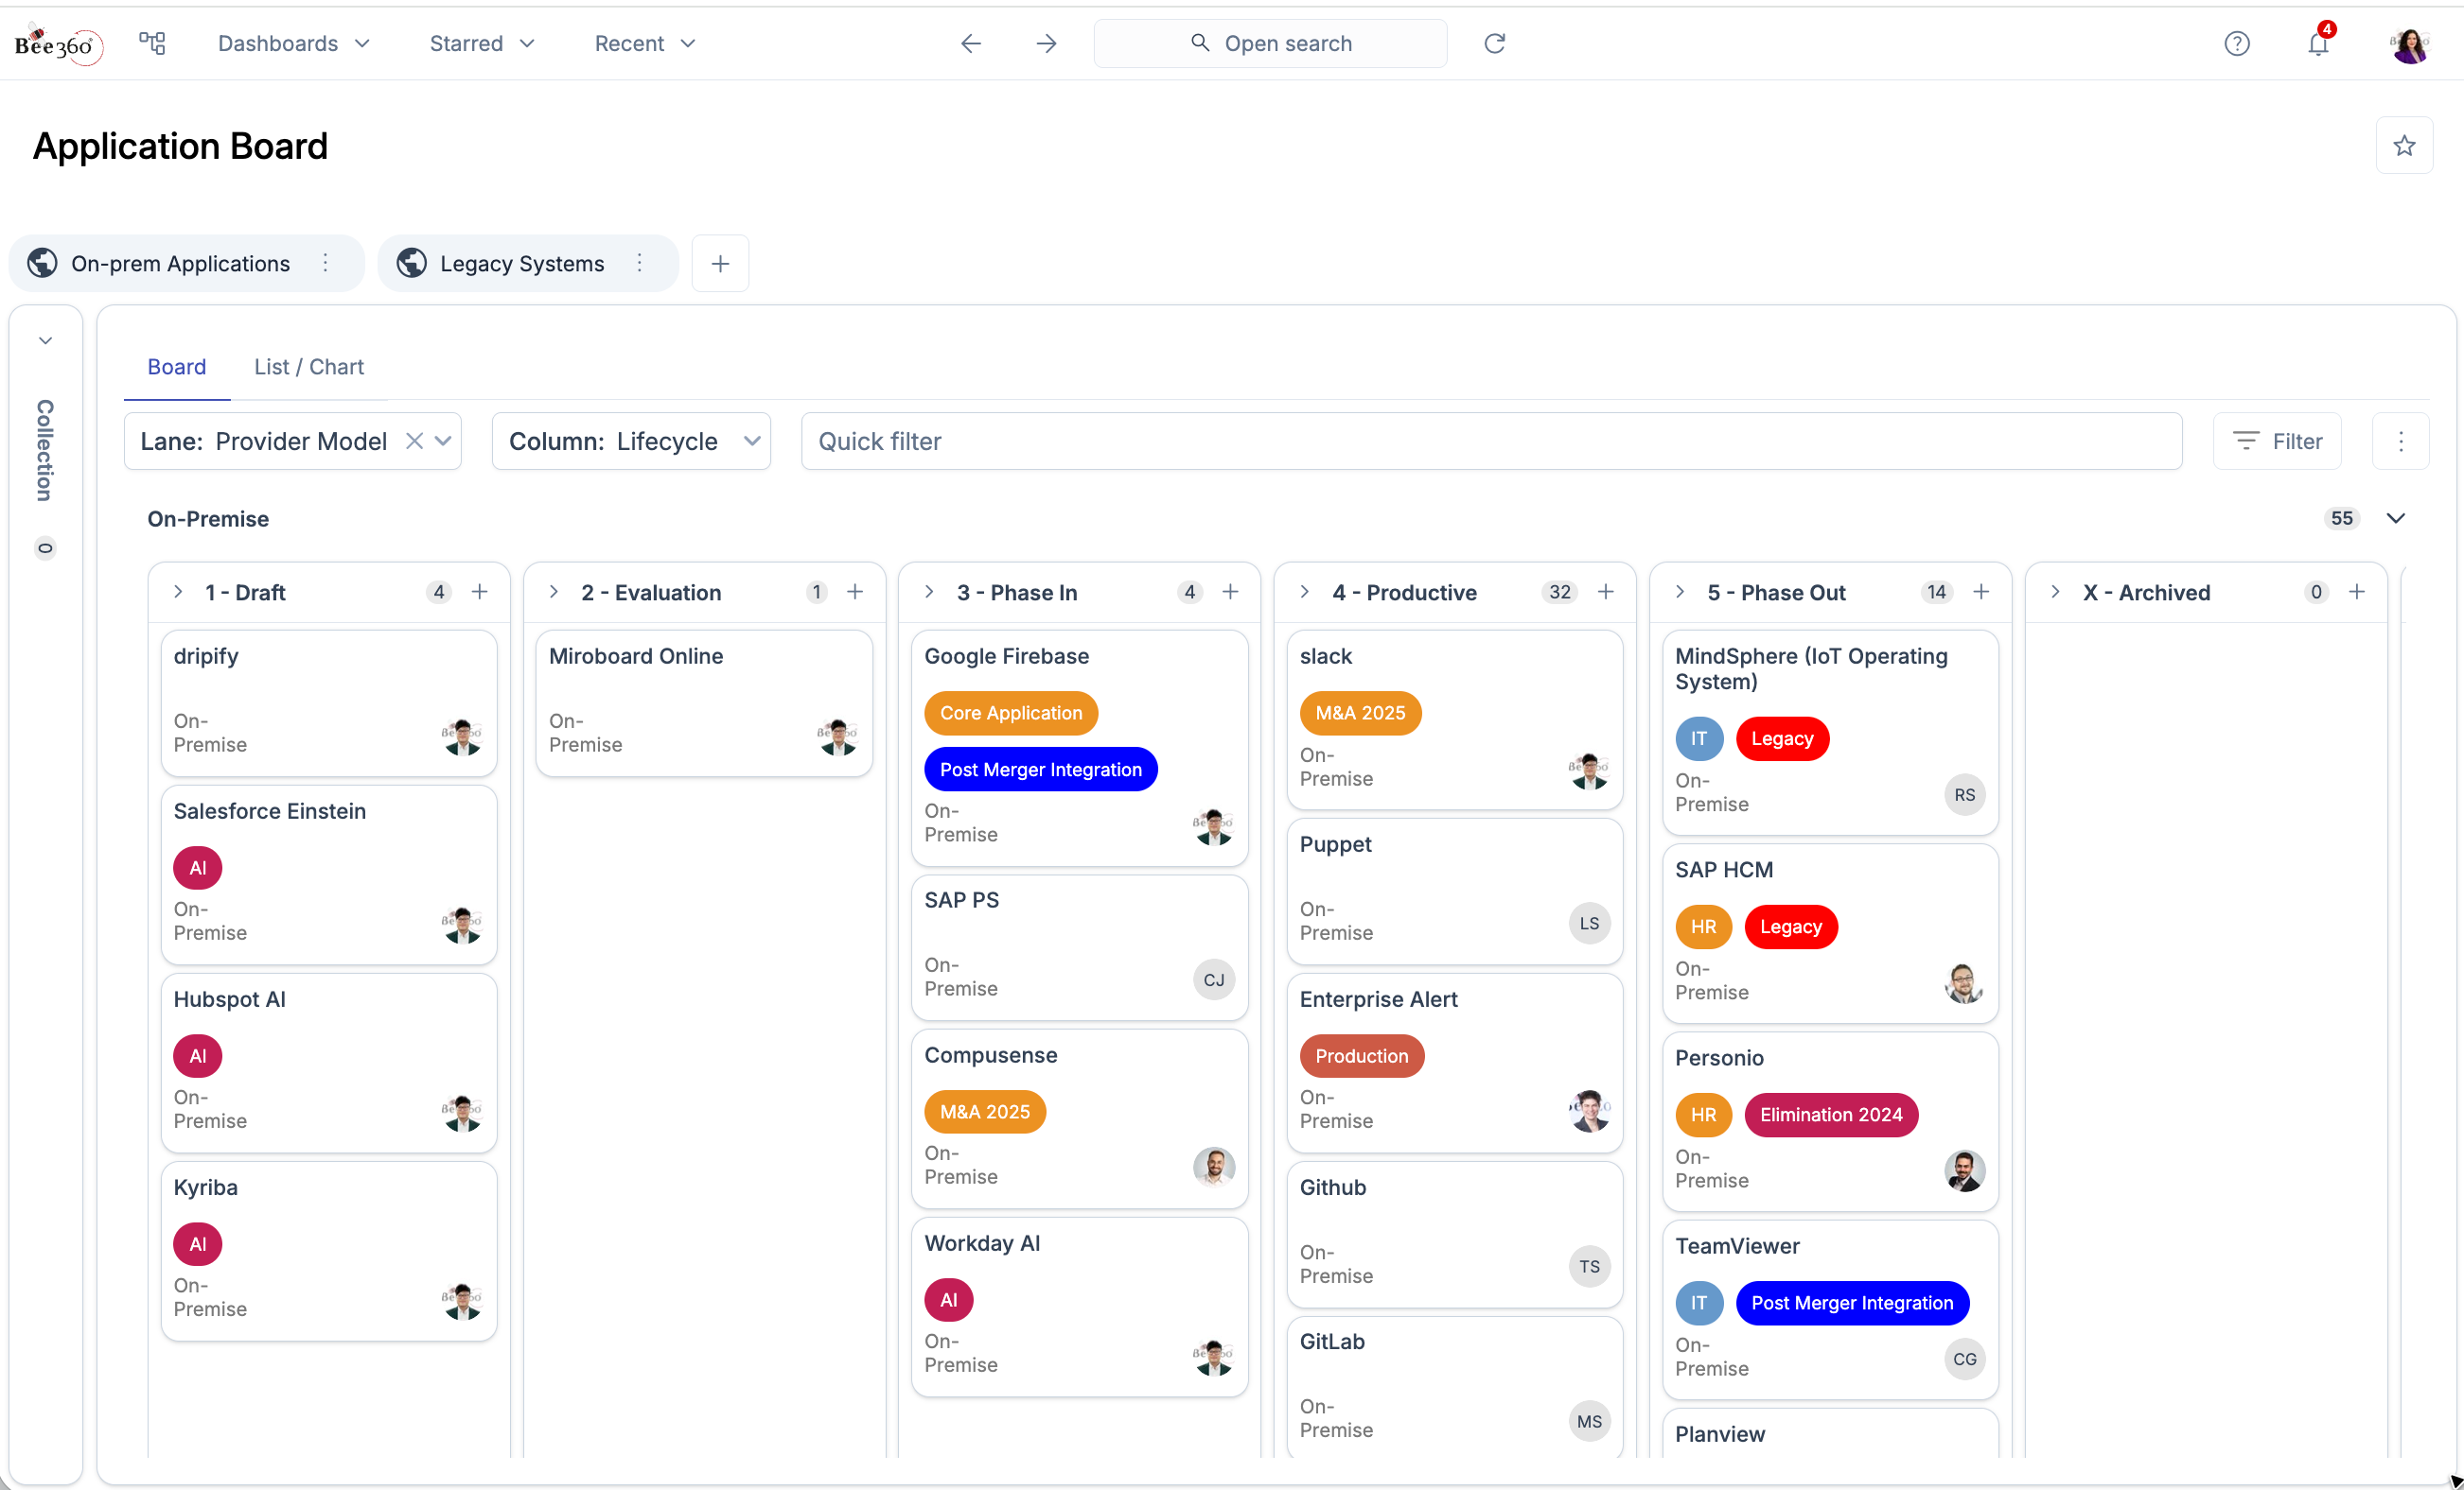Collapse the Collection side panel chevron
The image size is (2464, 1490).
tap(46, 339)
